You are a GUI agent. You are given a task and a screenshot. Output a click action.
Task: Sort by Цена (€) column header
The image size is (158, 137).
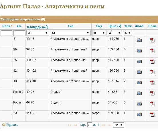(x=115, y=26)
